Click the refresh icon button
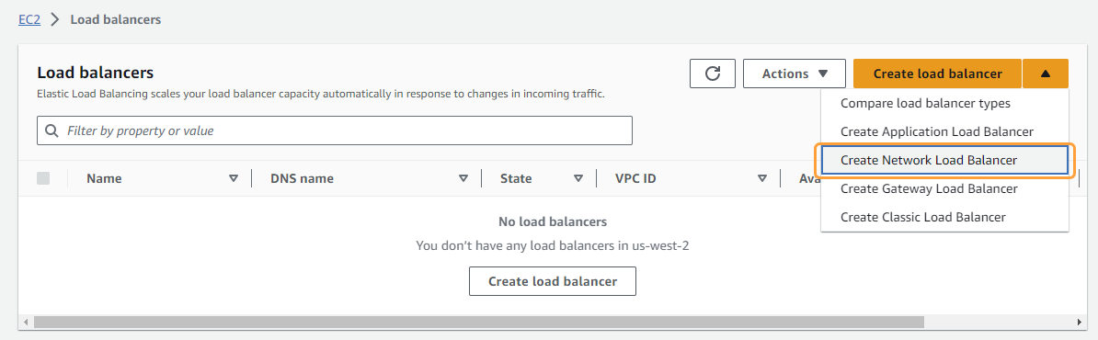The height and width of the screenshot is (340, 1098). 712,74
